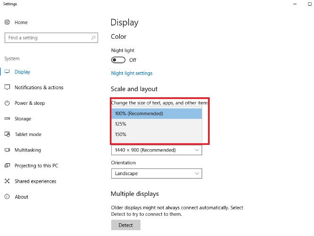Click the System category label

(x=12, y=59)
